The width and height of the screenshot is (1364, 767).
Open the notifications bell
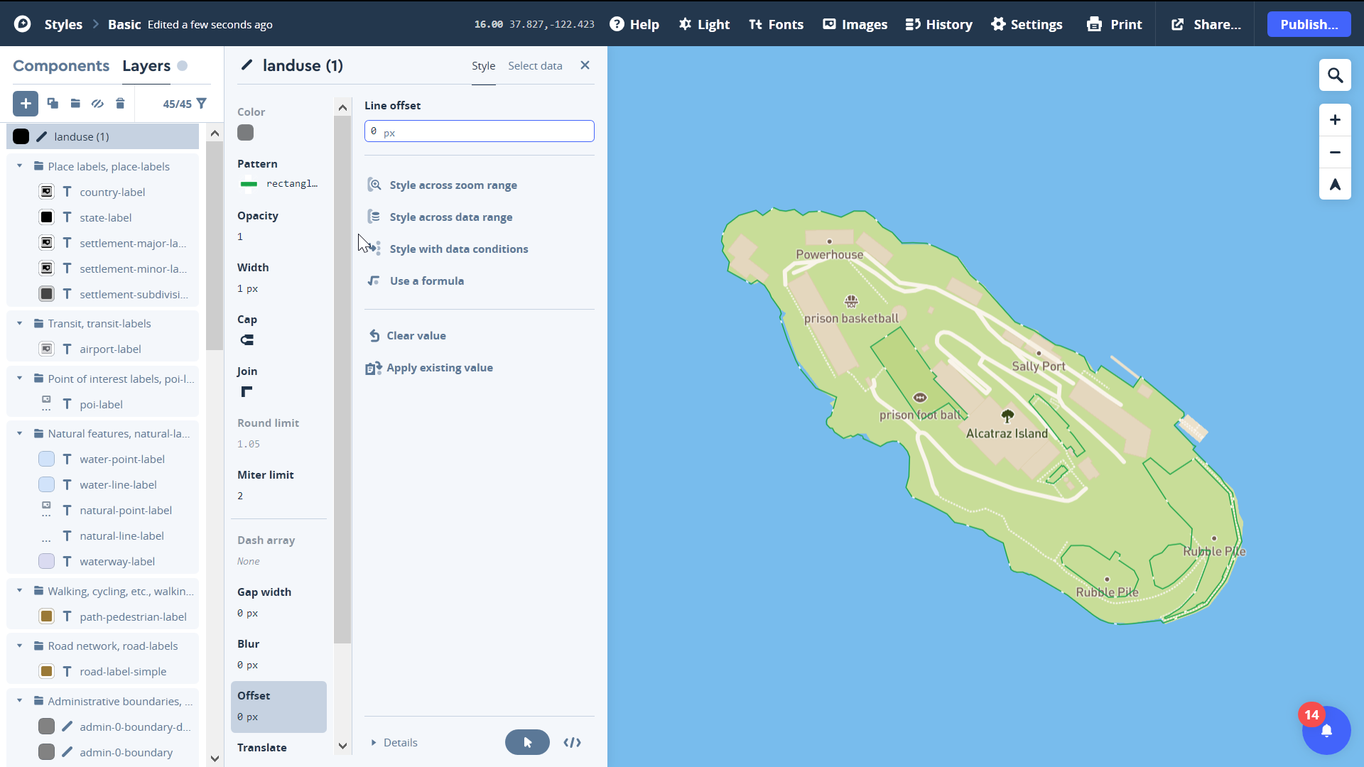[1326, 730]
